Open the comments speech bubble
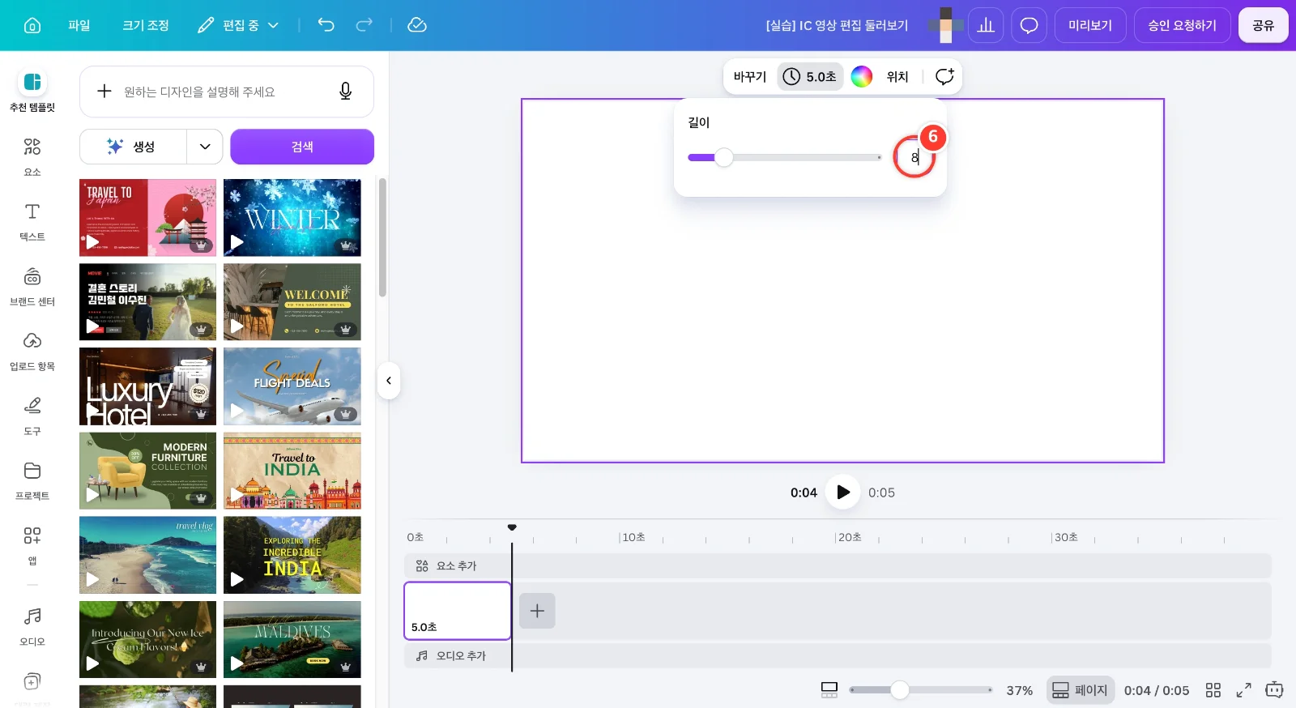This screenshot has height=708, width=1296. coord(1029,25)
